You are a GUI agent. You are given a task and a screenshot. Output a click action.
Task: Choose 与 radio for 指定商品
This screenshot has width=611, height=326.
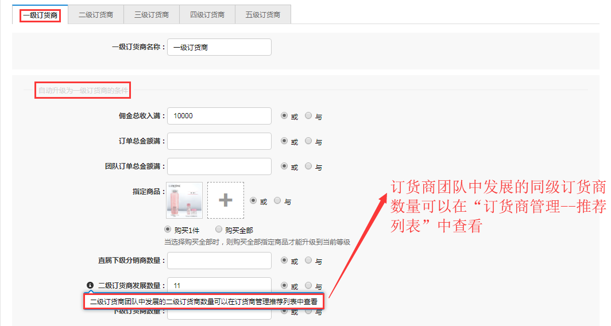(278, 201)
